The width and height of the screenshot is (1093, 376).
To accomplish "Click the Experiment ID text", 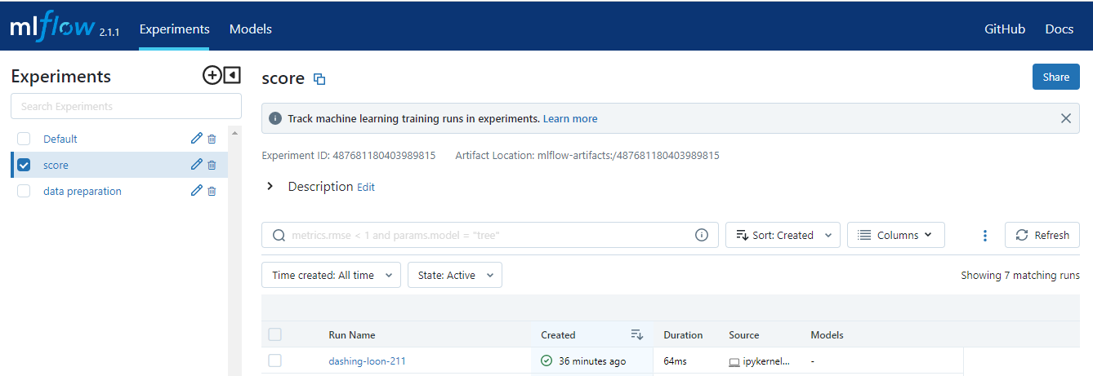I will (x=349, y=155).
